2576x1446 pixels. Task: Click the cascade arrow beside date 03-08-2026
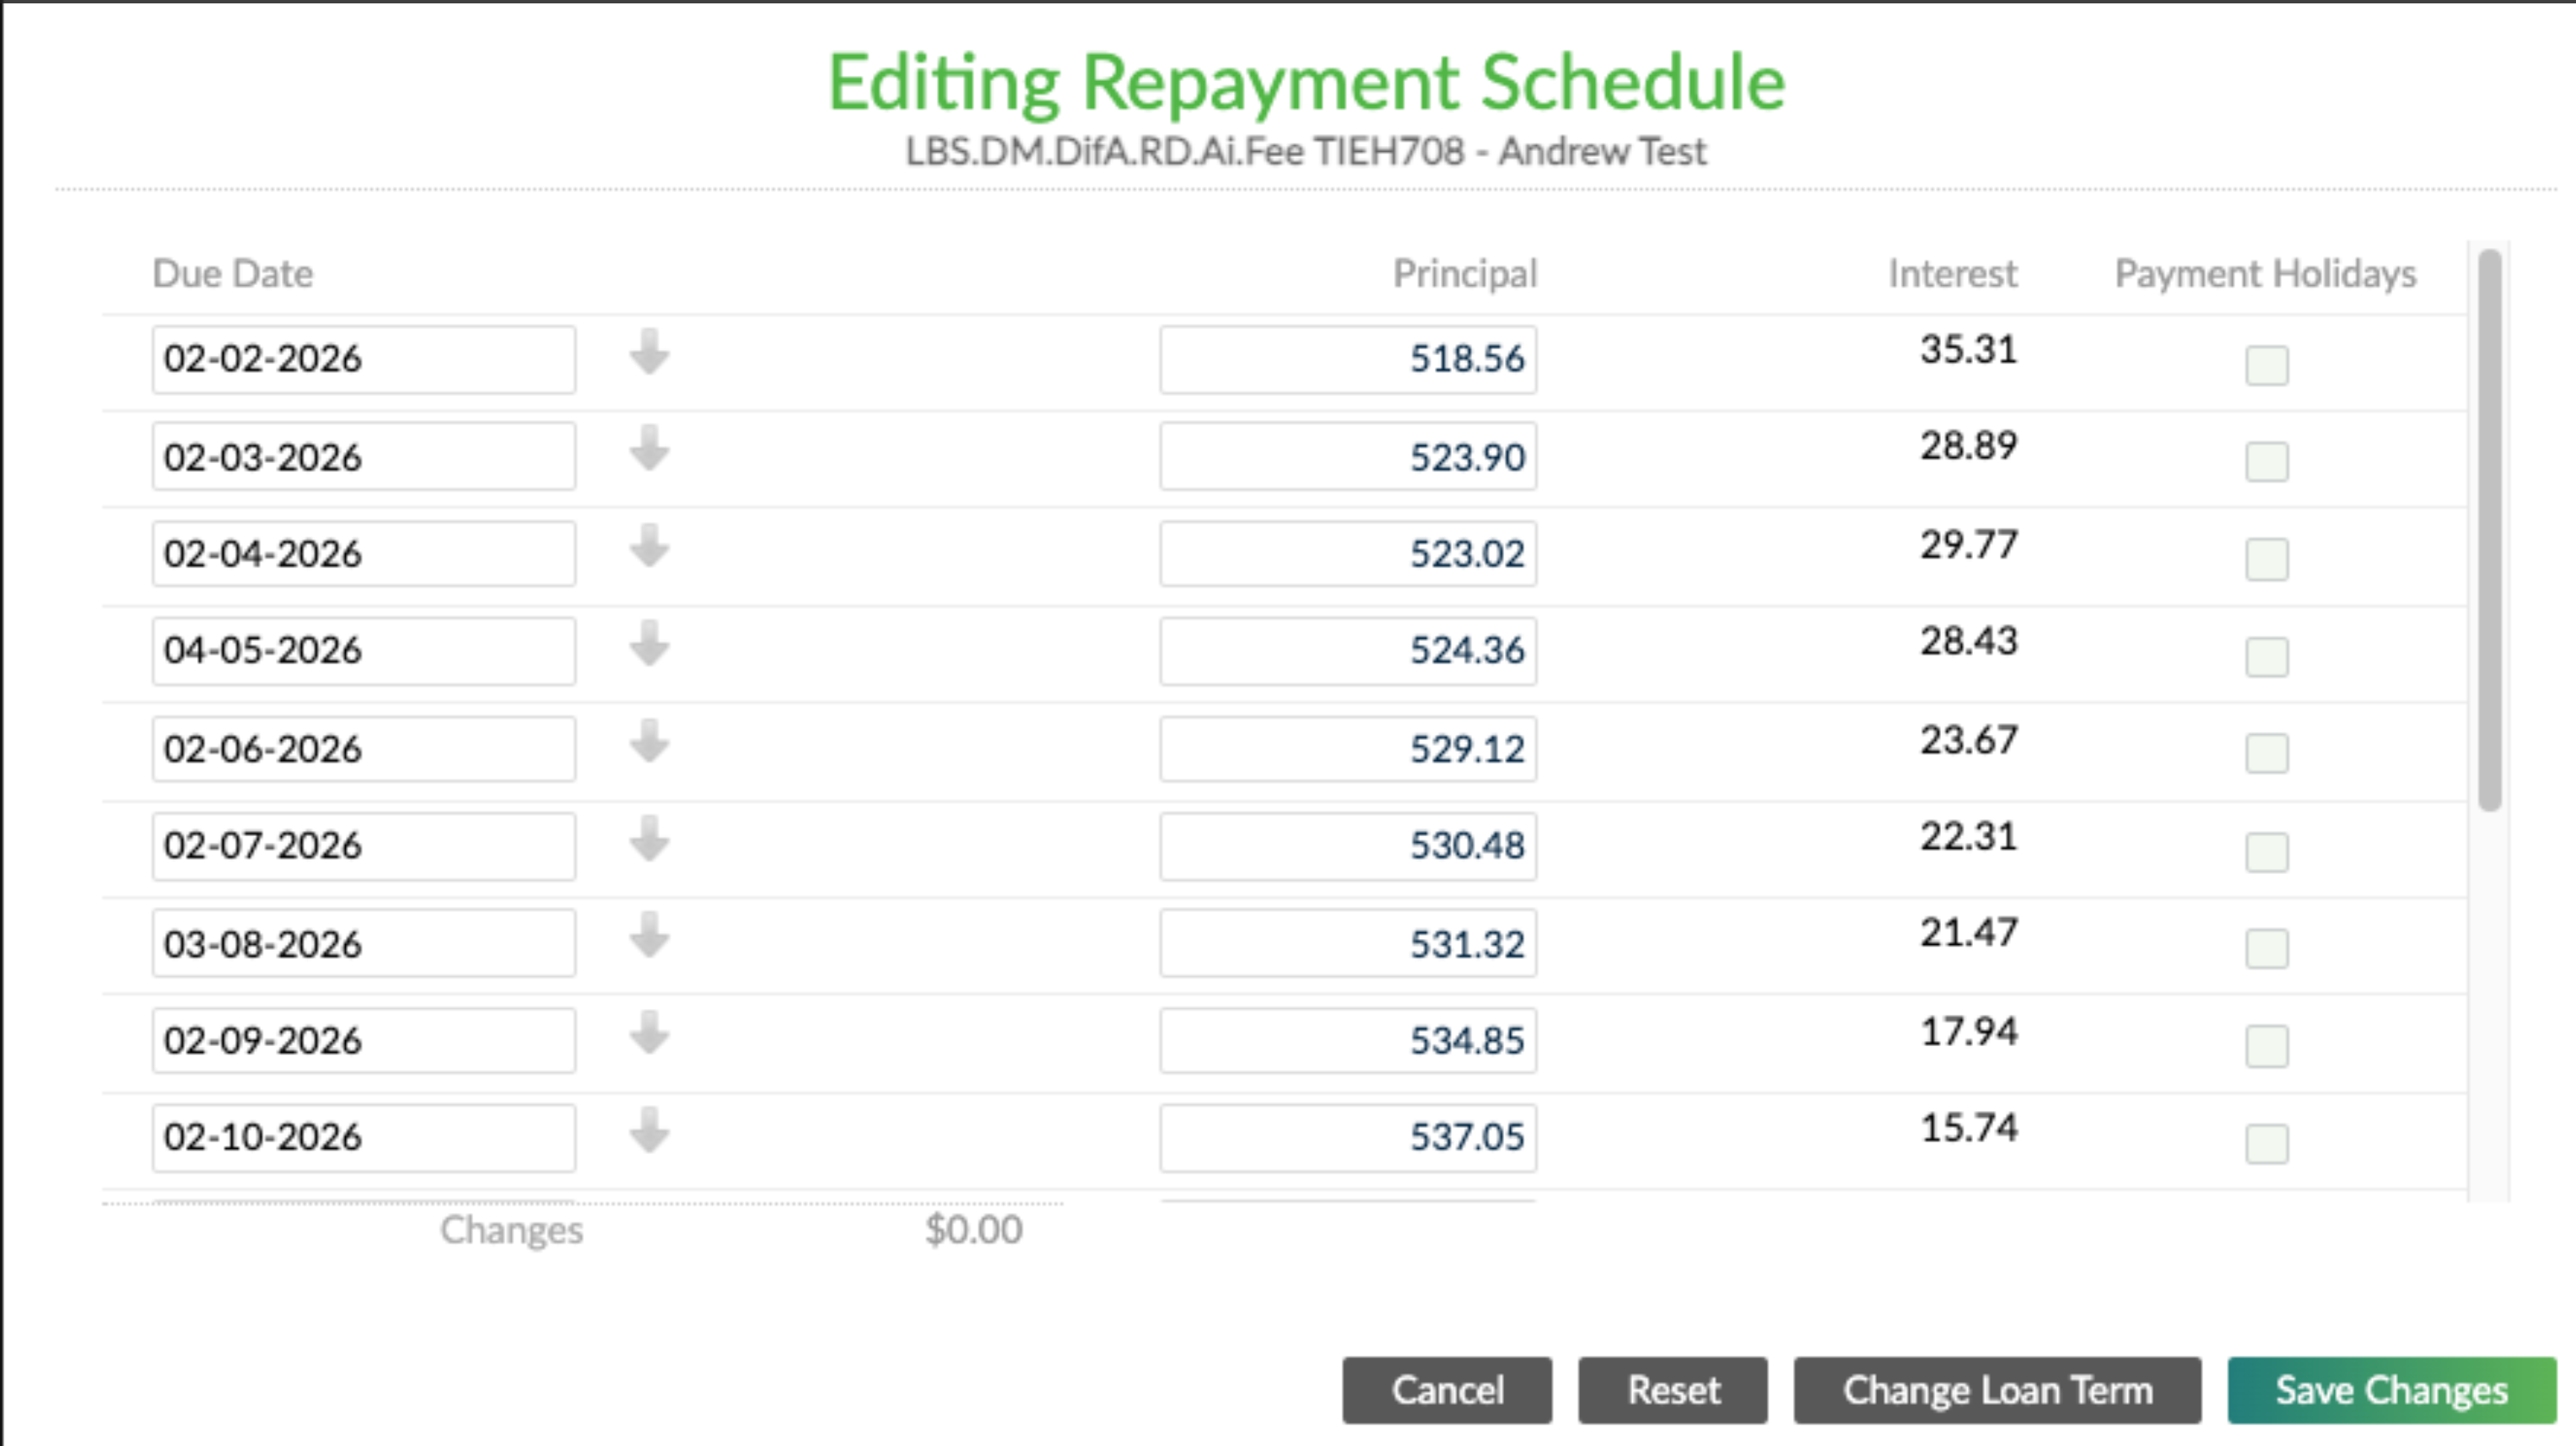tap(648, 941)
